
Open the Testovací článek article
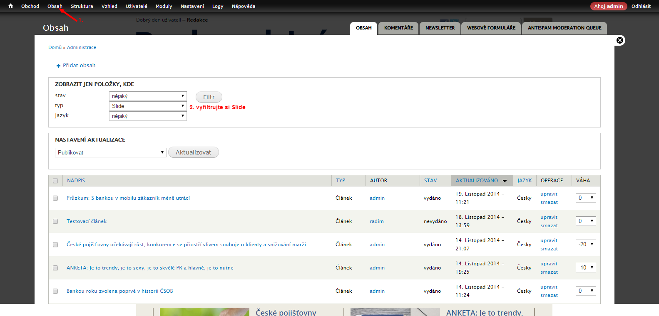click(87, 221)
